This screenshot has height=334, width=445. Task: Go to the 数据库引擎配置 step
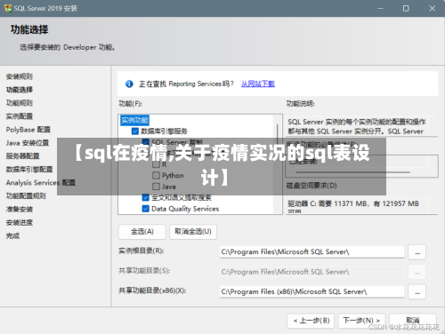(29, 170)
